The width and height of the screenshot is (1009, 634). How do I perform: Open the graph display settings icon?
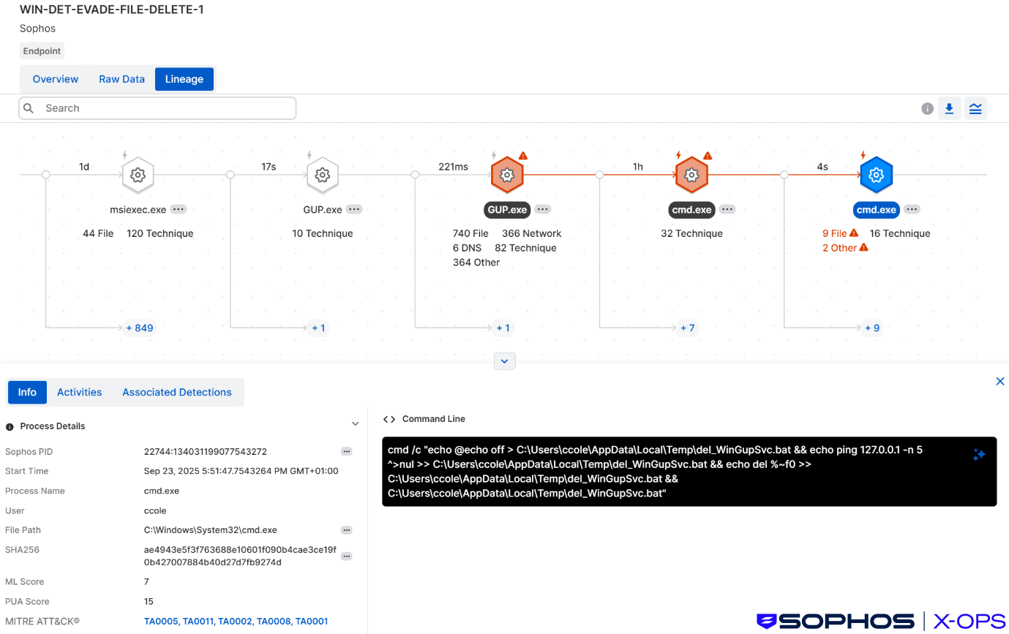coord(975,107)
